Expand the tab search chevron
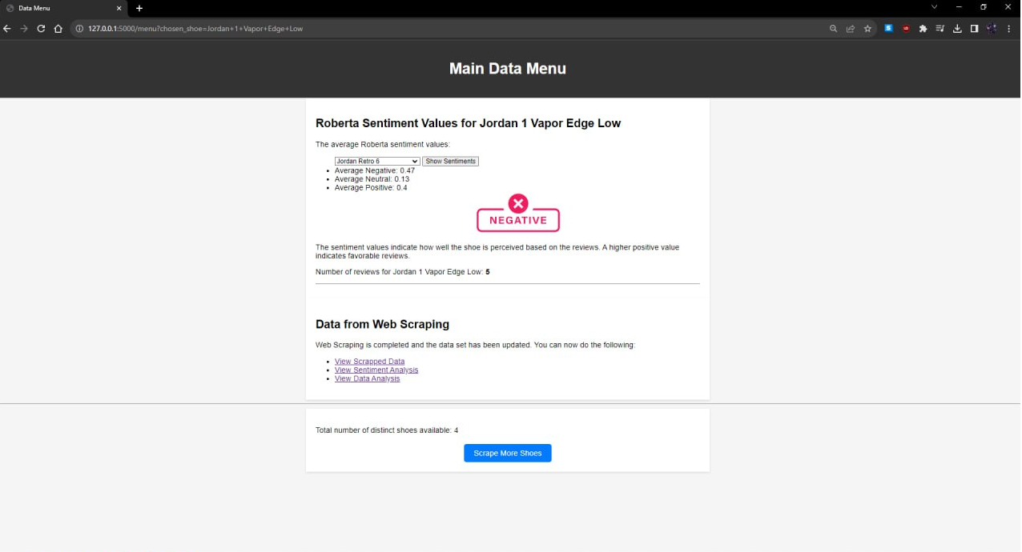Image resolution: width=1022 pixels, height=552 pixels. click(x=934, y=7)
